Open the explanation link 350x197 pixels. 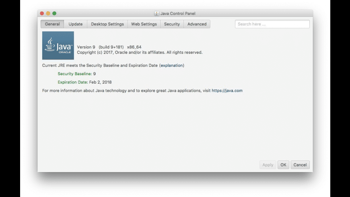(172, 65)
